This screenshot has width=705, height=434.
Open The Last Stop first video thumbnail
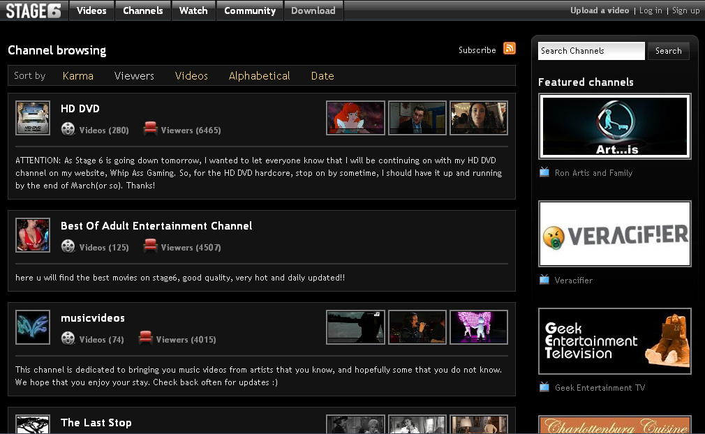[x=356, y=424]
